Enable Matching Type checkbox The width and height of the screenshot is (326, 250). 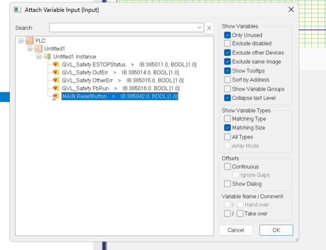[x=227, y=119]
